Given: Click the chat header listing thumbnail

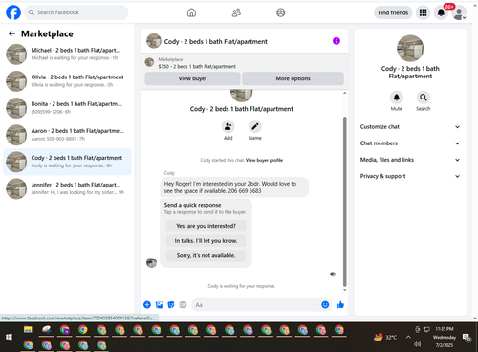Looking at the screenshot, I should click(x=154, y=41).
